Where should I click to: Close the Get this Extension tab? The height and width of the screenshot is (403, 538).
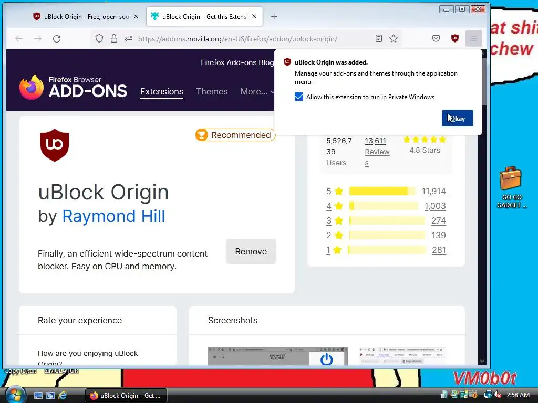[x=254, y=16]
